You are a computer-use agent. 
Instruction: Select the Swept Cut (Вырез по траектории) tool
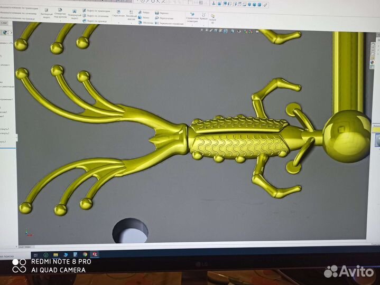click(x=96, y=10)
